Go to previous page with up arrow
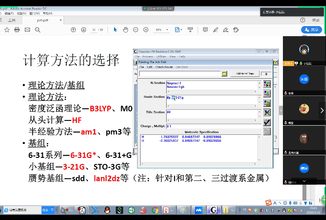326x220 pixels. [74, 30]
